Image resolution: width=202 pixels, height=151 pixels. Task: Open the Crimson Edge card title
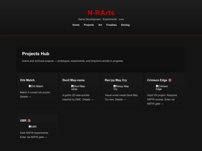tap(157, 80)
